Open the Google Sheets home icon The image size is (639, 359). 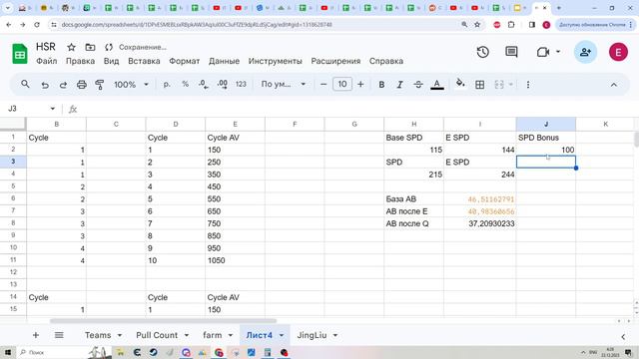[x=20, y=53]
